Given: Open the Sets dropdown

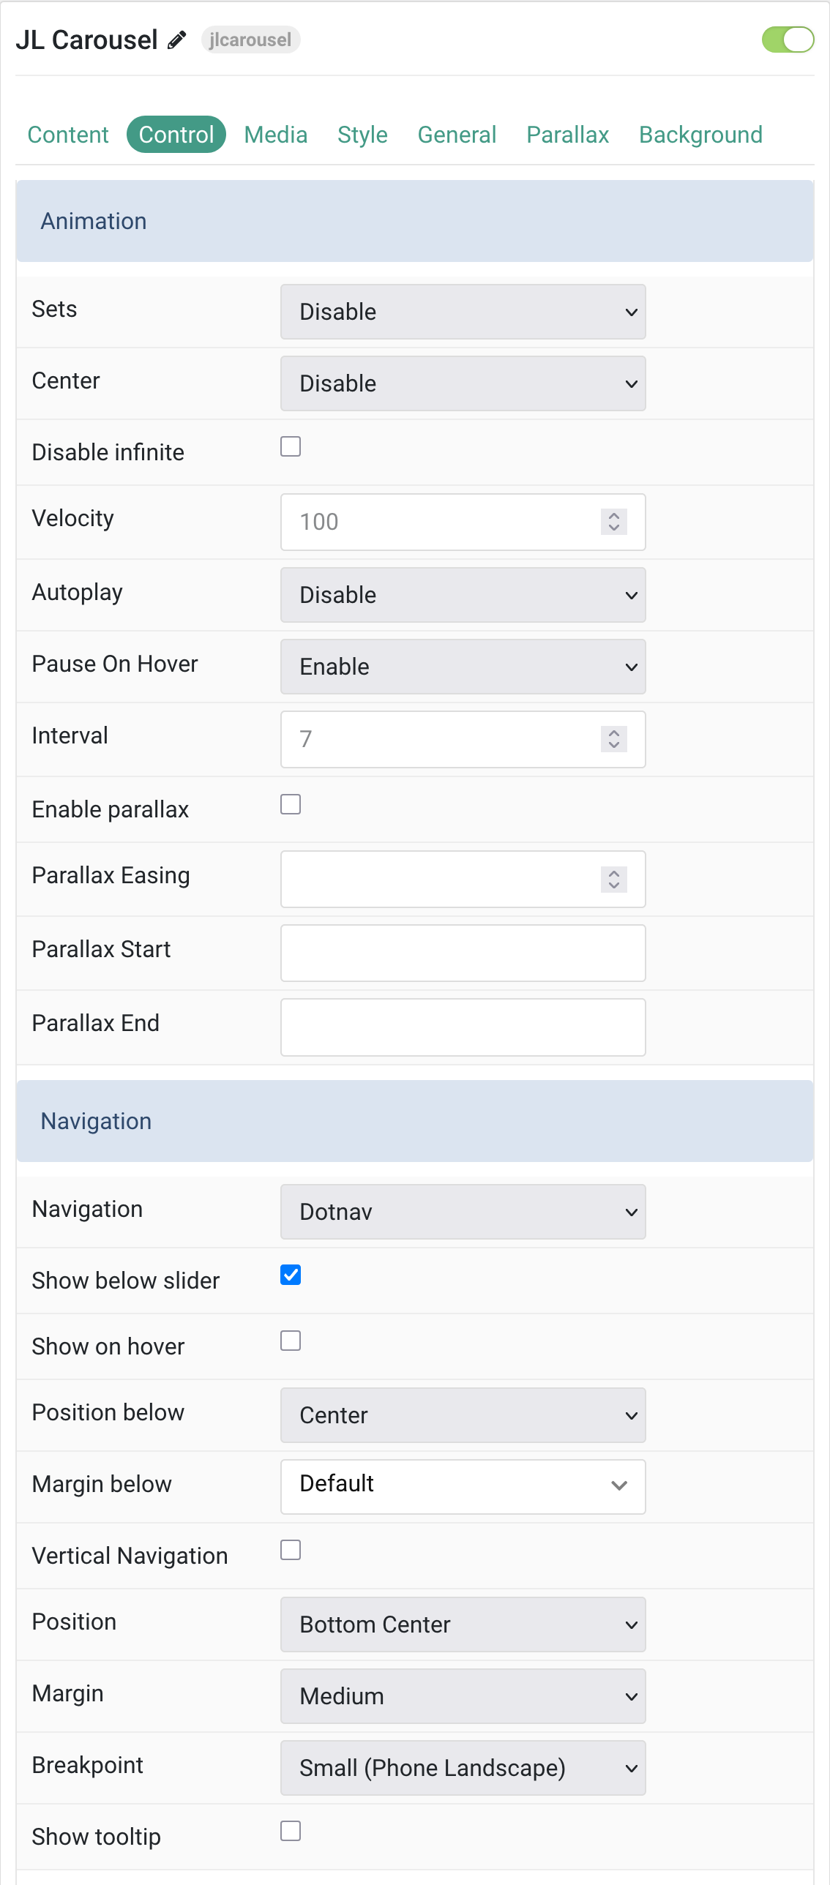Looking at the screenshot, I should coord(463,312).
